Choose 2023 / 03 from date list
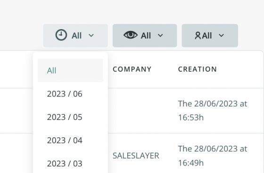The image size is (264, 173). (70, 164)
